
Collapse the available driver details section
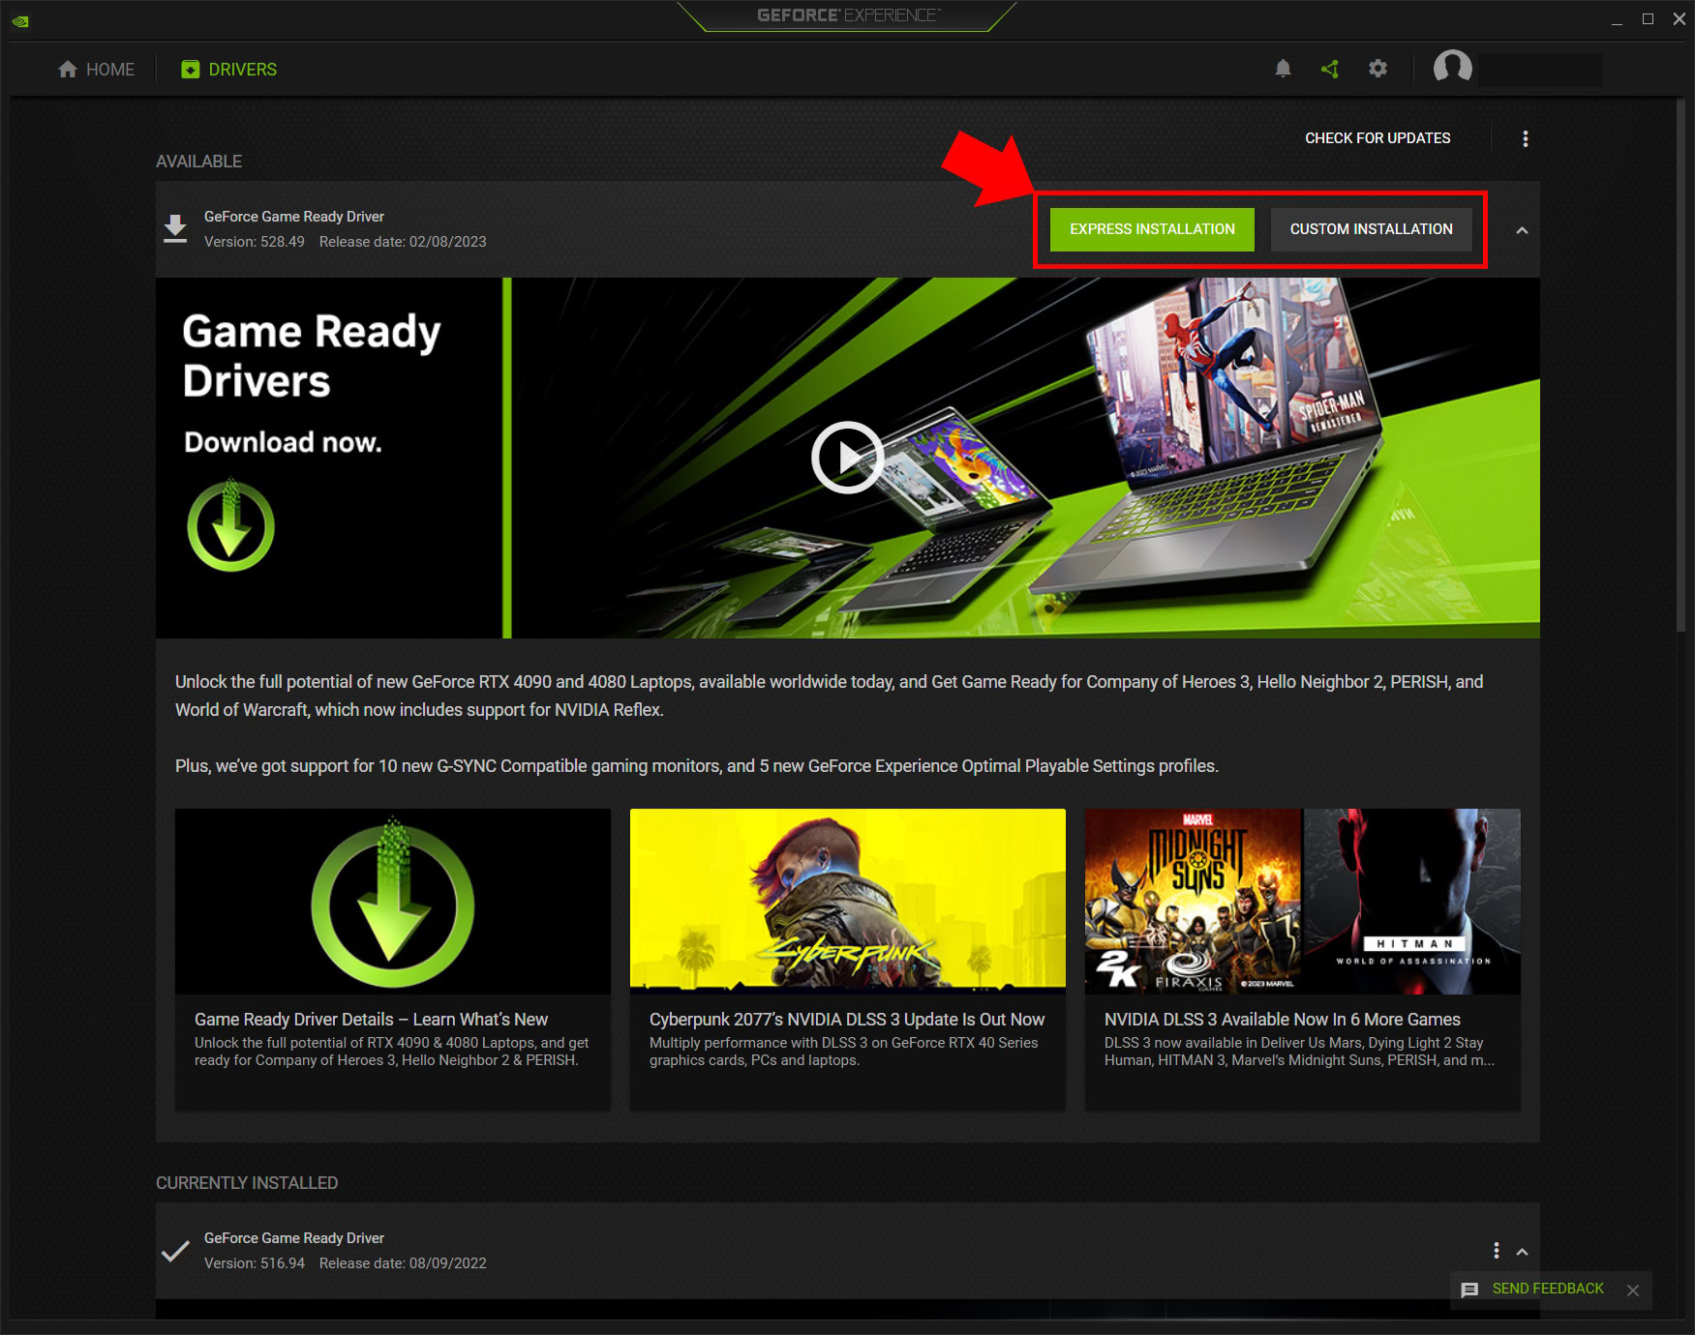[x=1522, y=230]
